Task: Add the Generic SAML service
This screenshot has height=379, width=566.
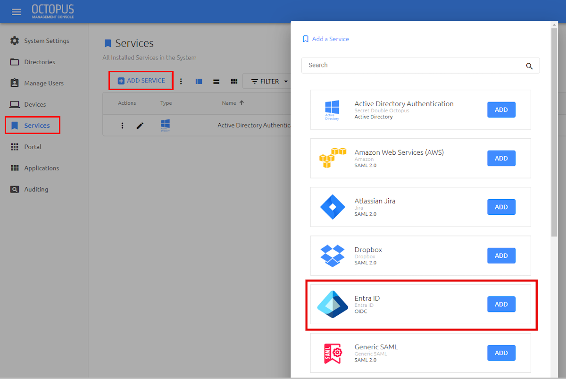Action: (x=501, y=353)
